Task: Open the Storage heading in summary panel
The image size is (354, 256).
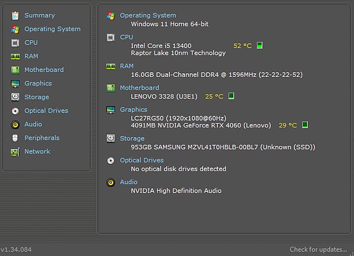Action: tap(132, 138)
